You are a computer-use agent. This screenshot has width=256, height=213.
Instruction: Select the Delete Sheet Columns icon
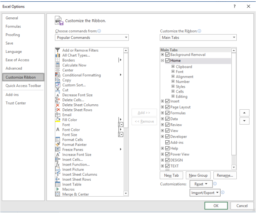pos(58,105)
